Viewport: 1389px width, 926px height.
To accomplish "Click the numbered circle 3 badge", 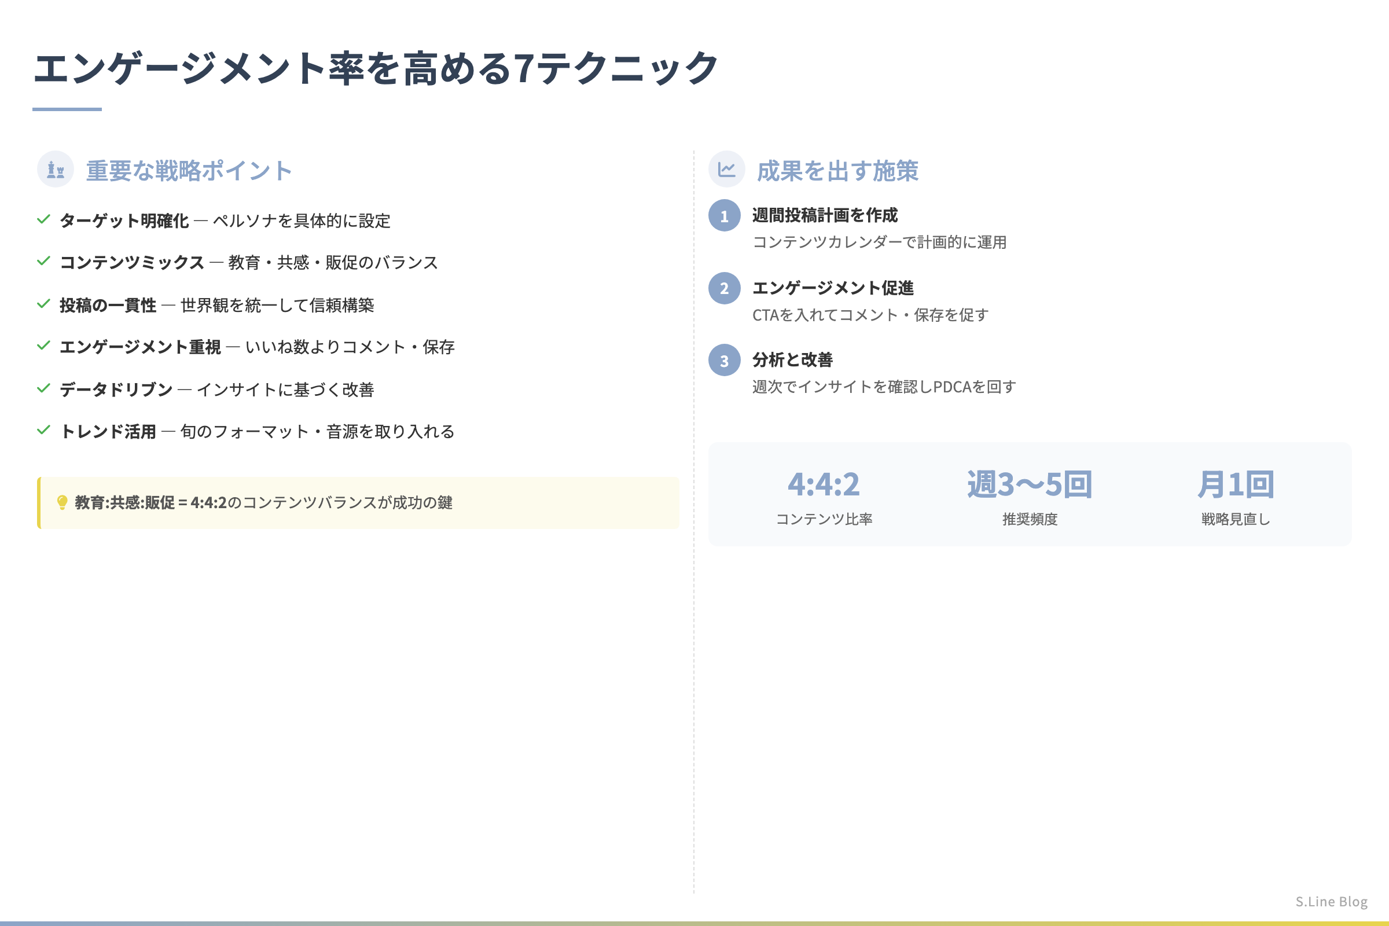I will click(x=725, y=360).
